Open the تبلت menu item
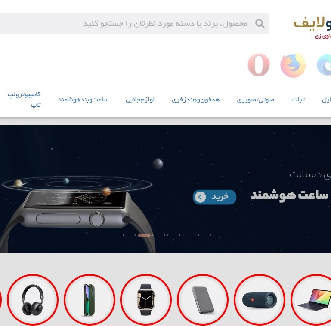 (298, 100)
